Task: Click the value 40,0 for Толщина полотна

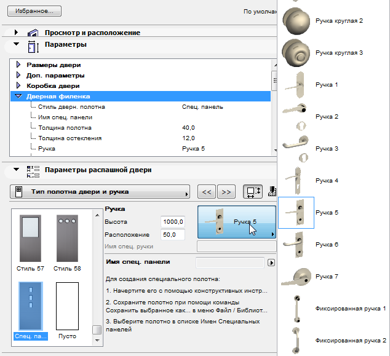Action: tap(188, 127)
